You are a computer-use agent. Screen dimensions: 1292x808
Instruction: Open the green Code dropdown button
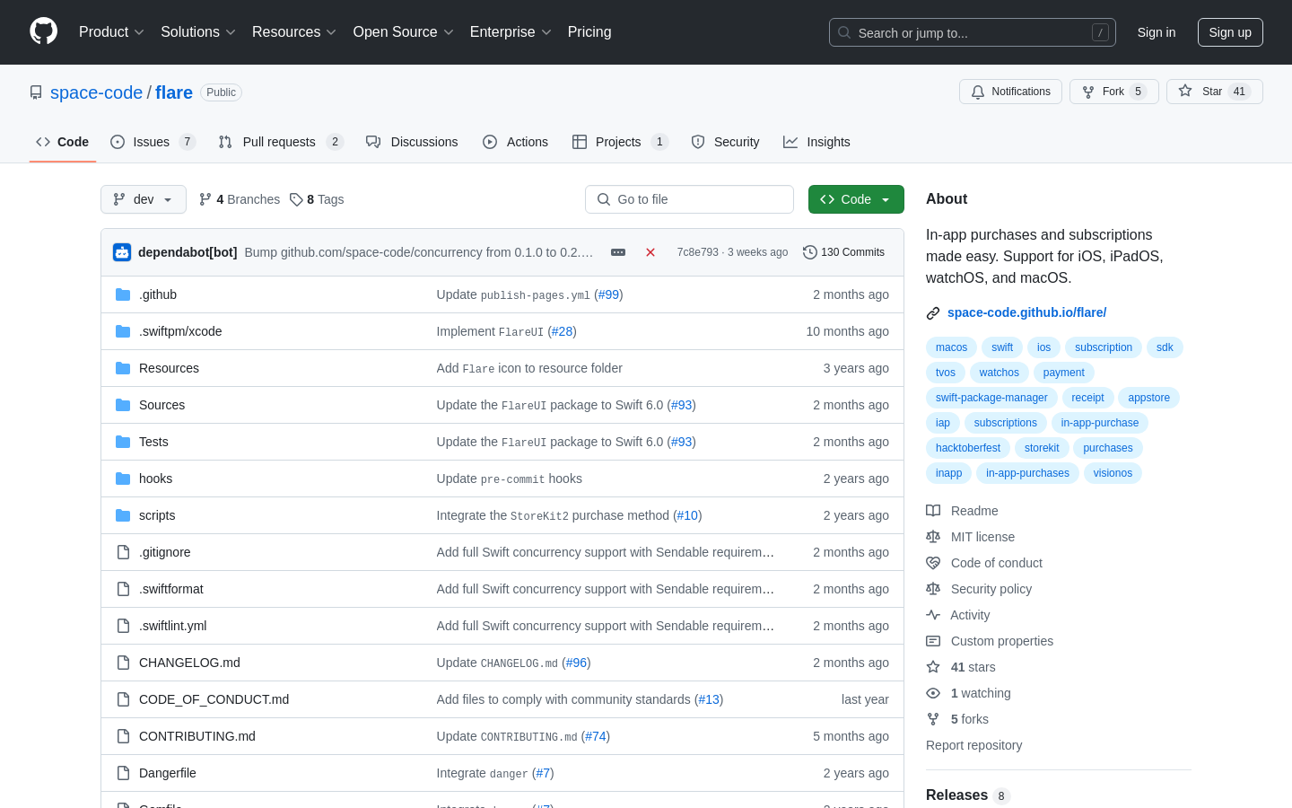coord(856,199)
